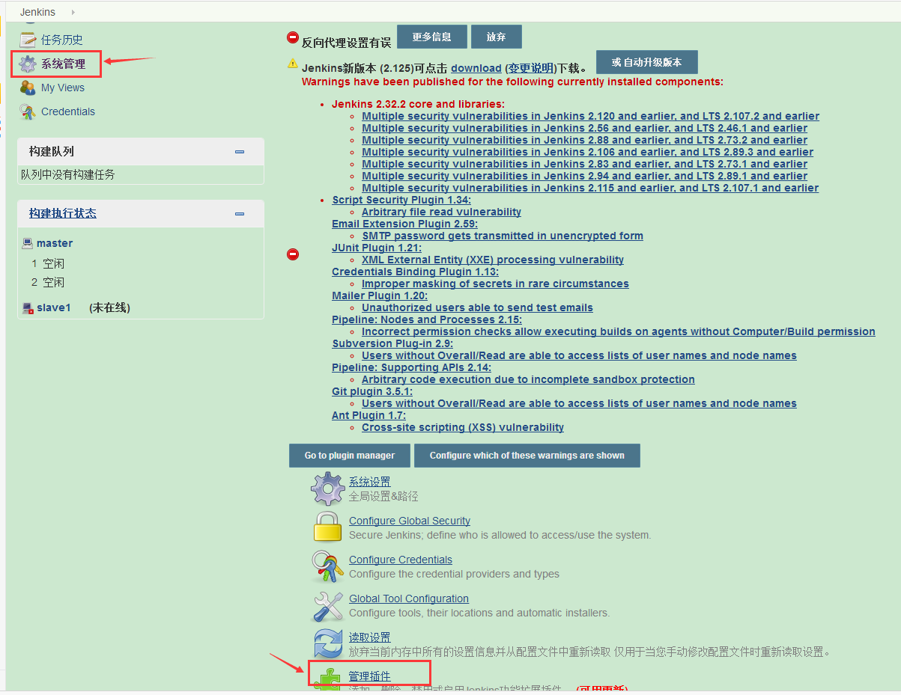This screenshot has width=901, height=695.
Task: Open breadcrumb arrow next to Jenkins
Action: pyautogui.click(x=73, y=12)
